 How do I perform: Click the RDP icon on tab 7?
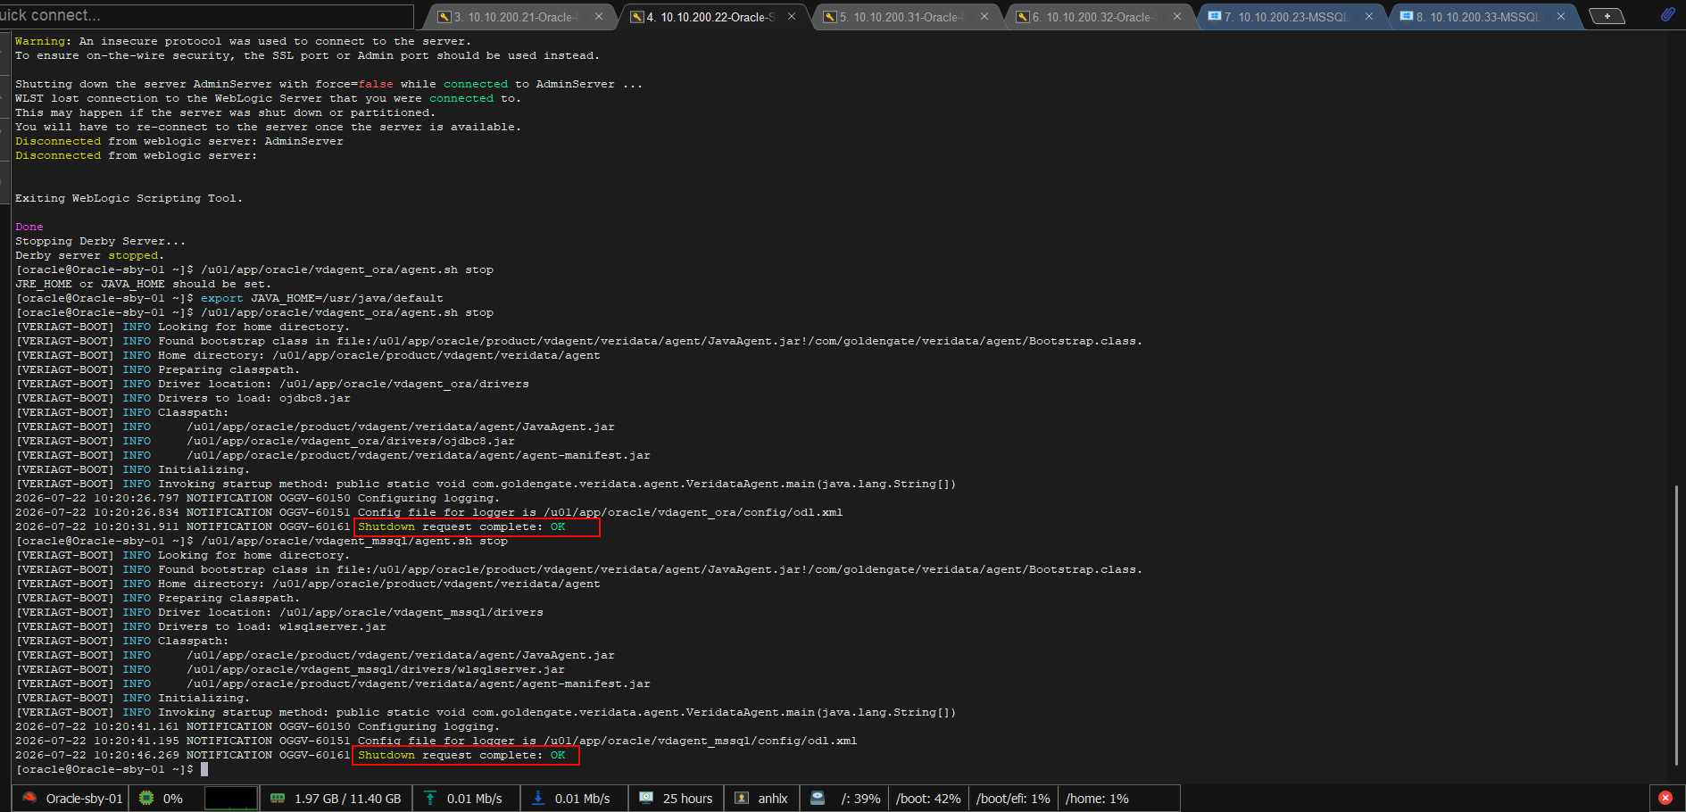click(1214, 16)
